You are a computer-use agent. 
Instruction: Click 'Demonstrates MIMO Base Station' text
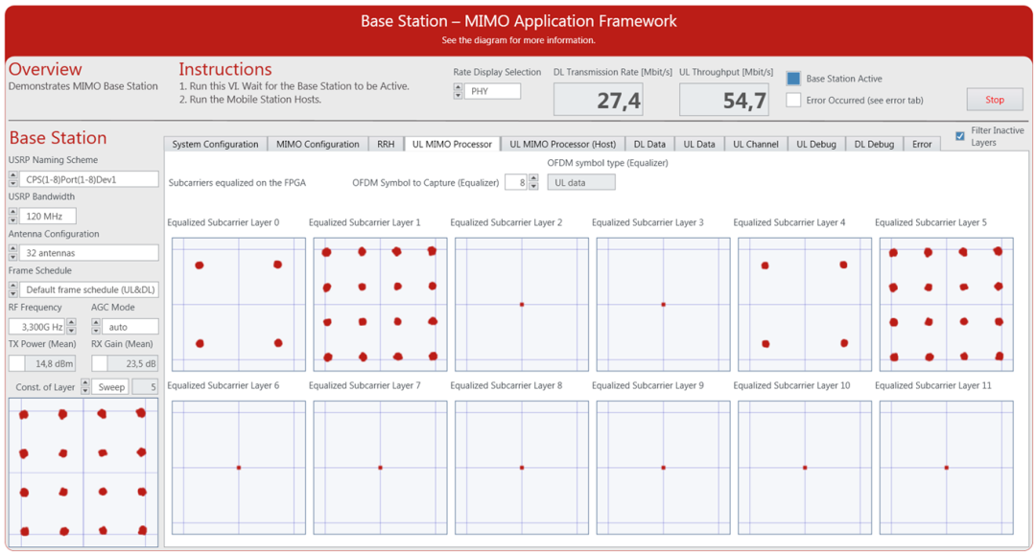coord(83,86)
